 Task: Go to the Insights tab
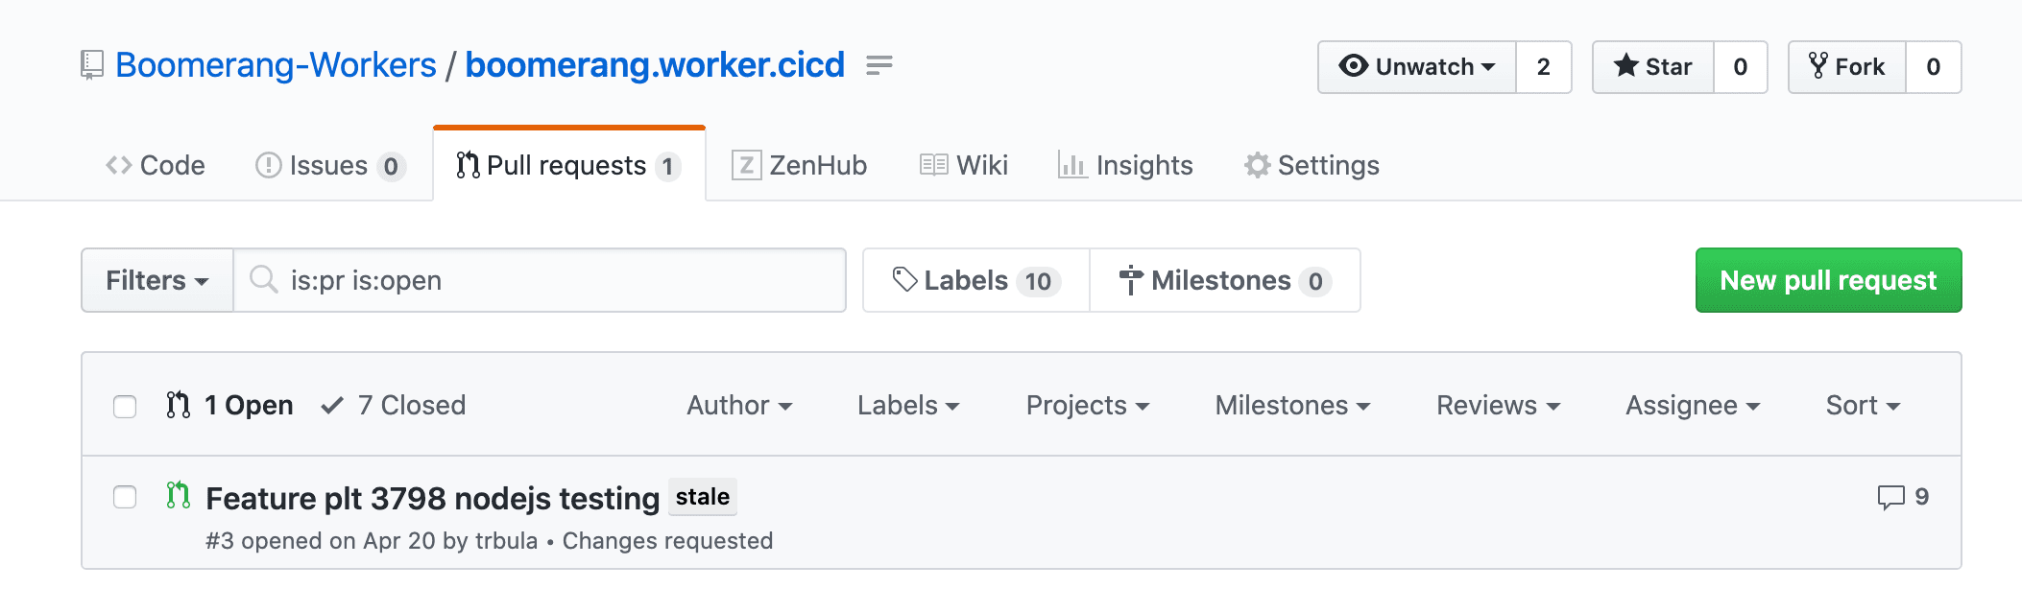click(1125, 165)
